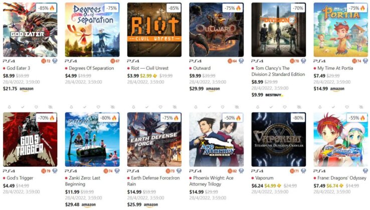
Task: Hide Earth Defense Force using crossed-eye icon
Action: pos(174,107)
